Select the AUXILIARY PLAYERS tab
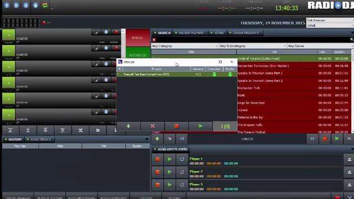The height and width of the screenshot is (199, 354). [171, 149]
